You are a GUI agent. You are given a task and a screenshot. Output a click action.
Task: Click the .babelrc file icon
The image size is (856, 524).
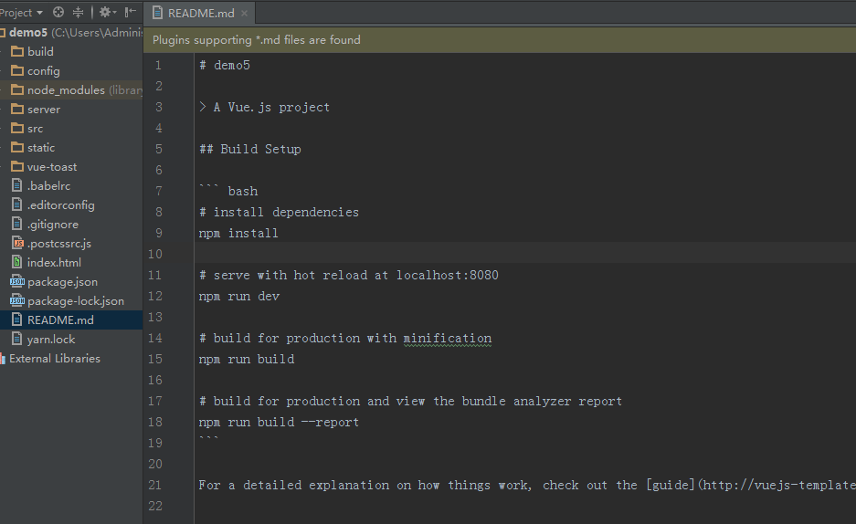[17, 185]
